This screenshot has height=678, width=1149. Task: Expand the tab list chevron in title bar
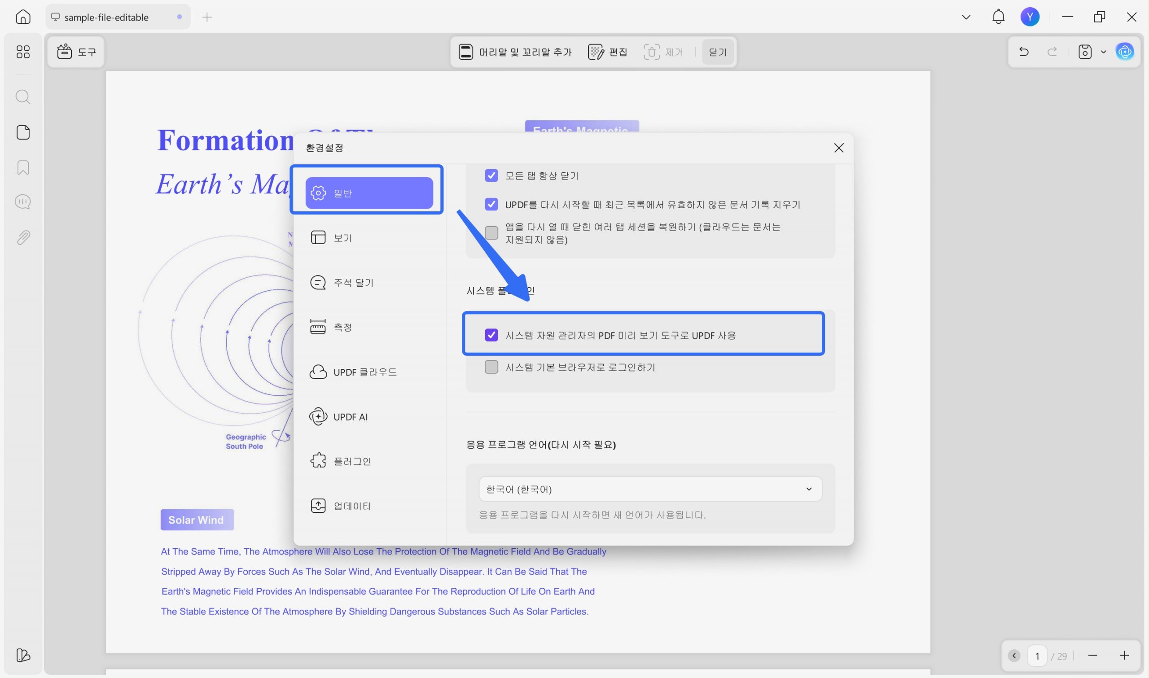click(x=966, y=17)
